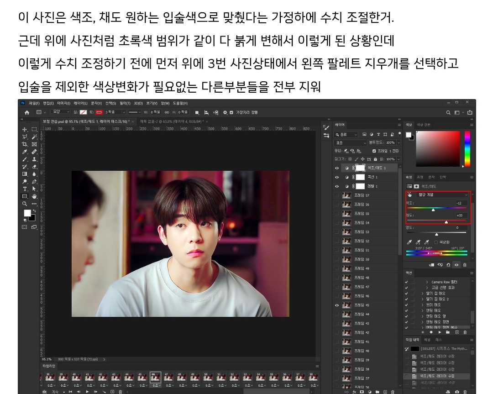Select the Move tool
The image size is (493, 394).
[x=25, y=130]
